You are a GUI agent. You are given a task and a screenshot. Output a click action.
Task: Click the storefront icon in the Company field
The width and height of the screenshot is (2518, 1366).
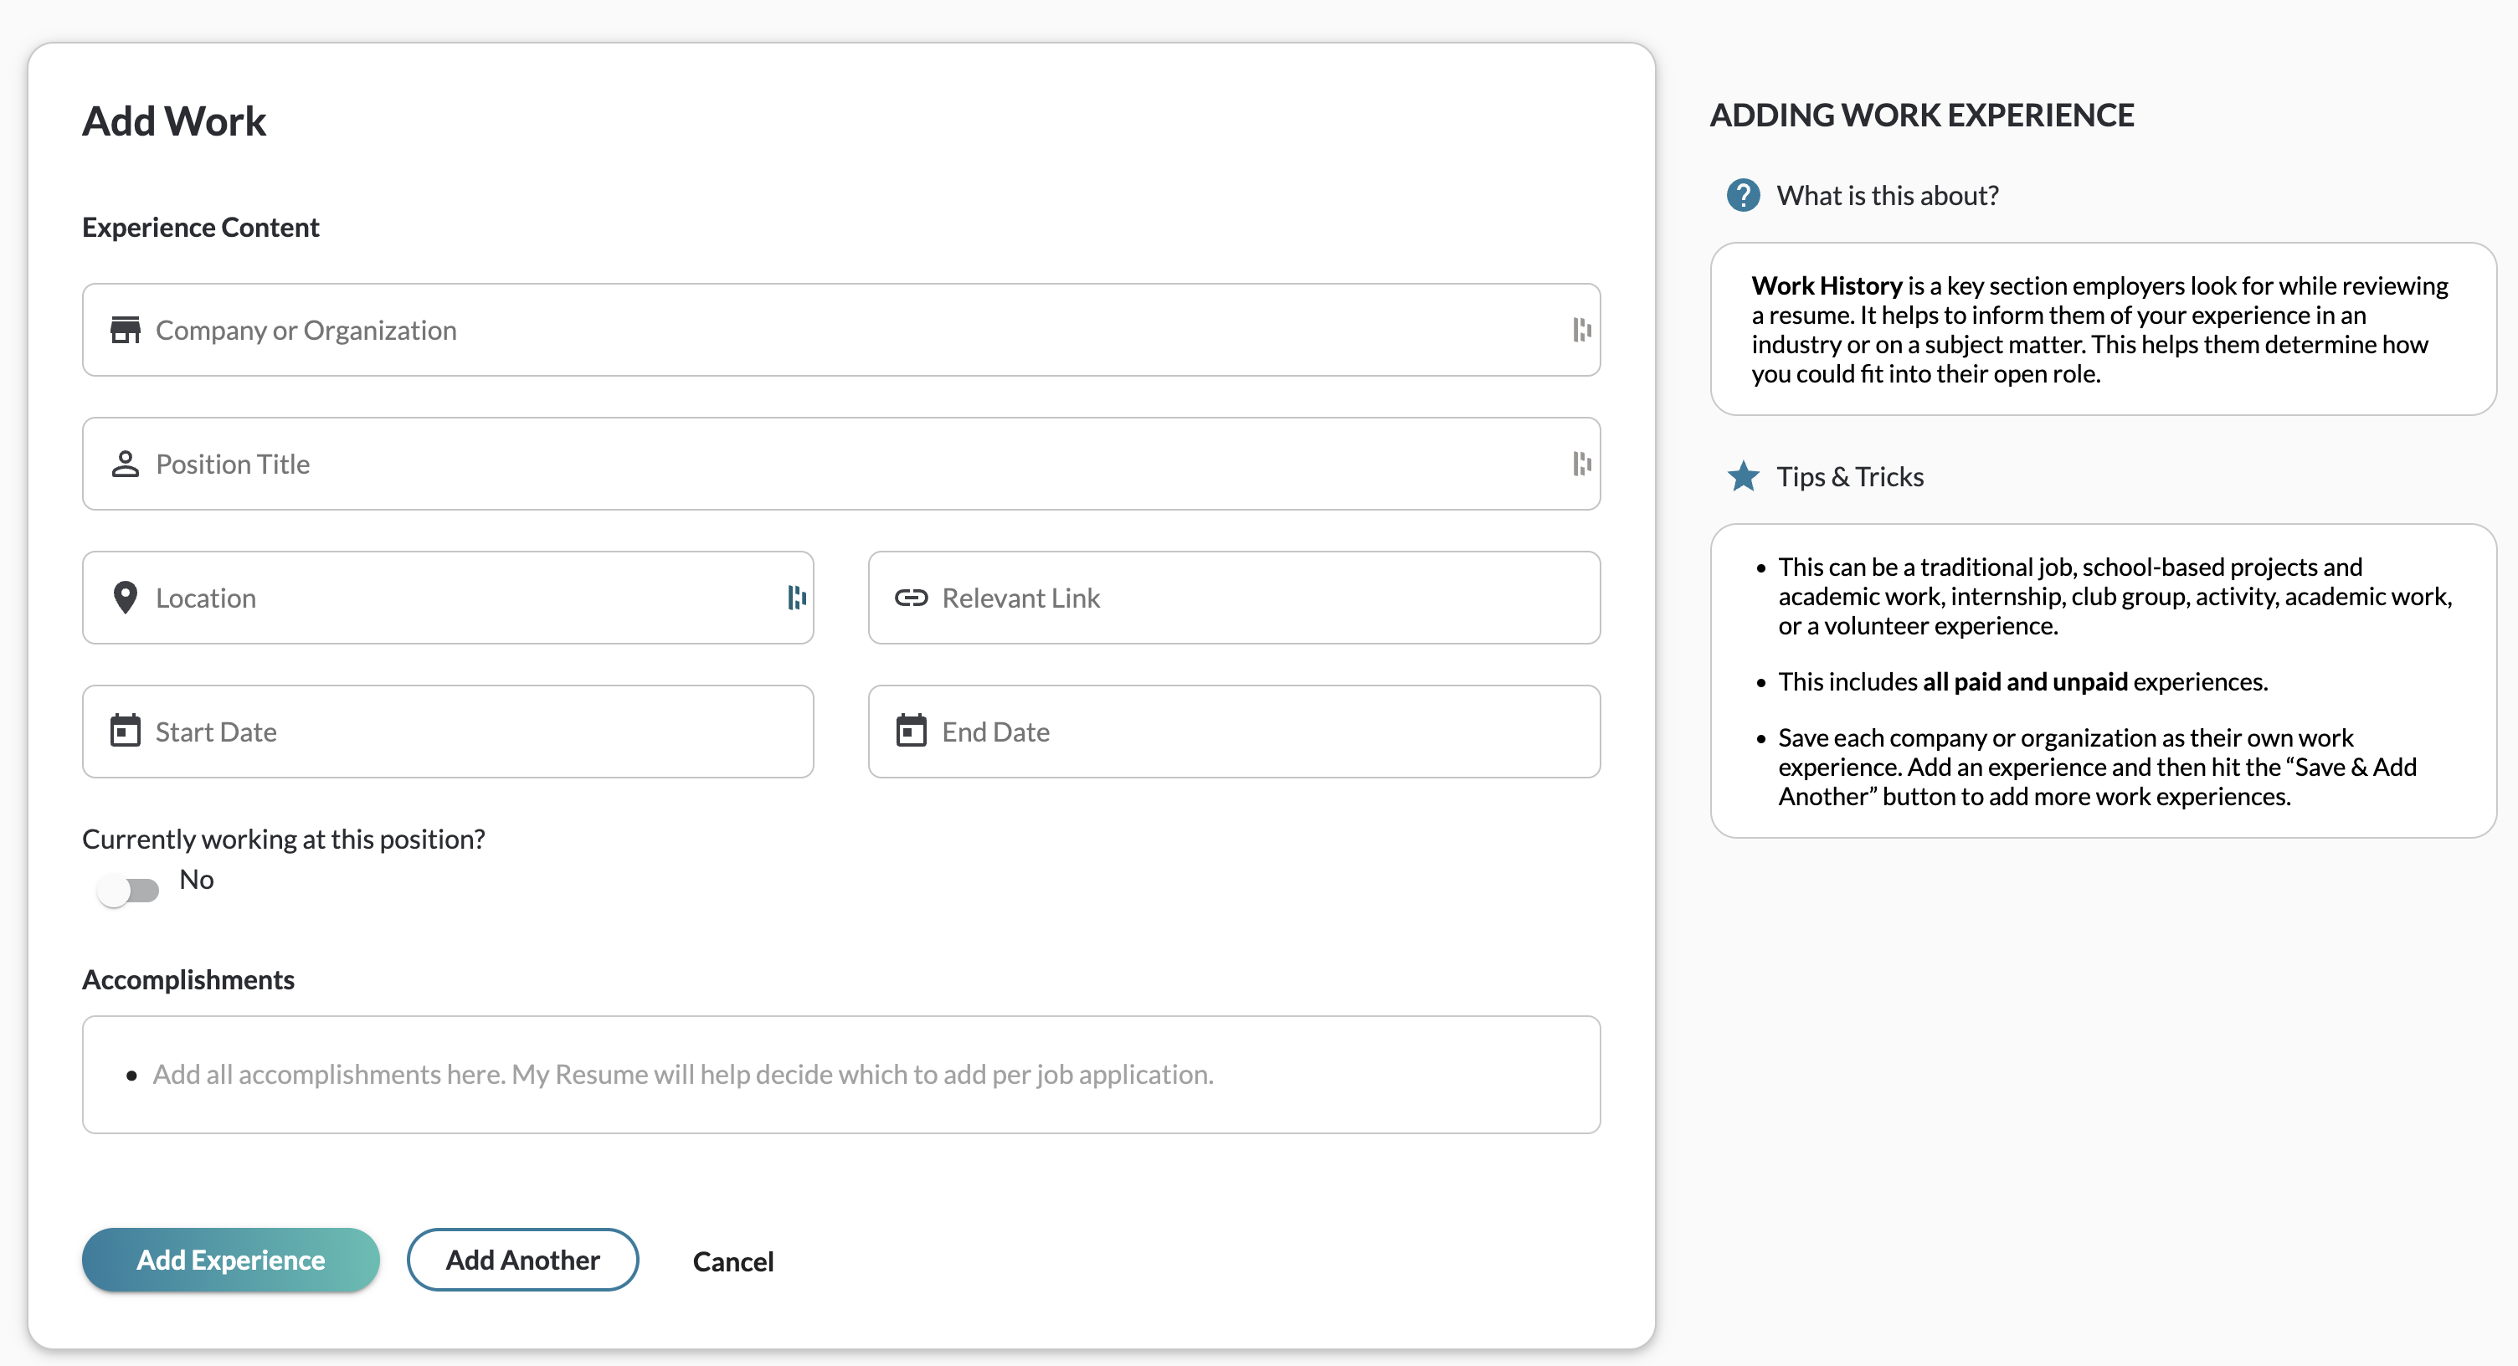pos(125,331)
